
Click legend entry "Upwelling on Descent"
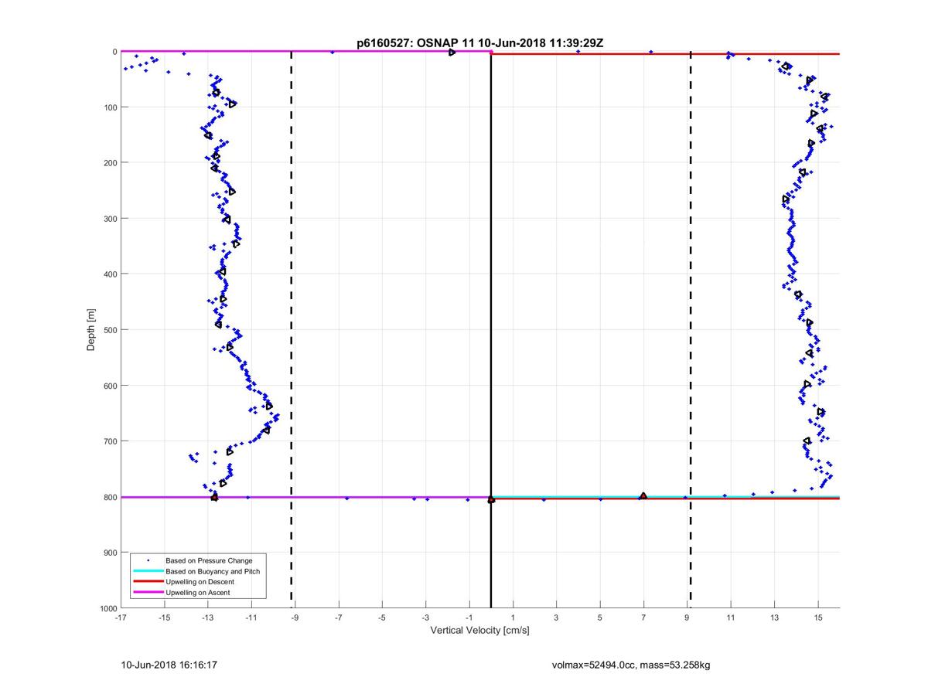pos(200,581)
